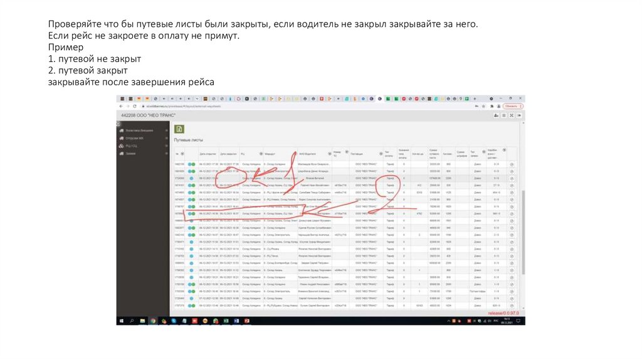Open the № column filter icon
The width and height of the screenshot is (642, 360).
[x=182, y=154]
